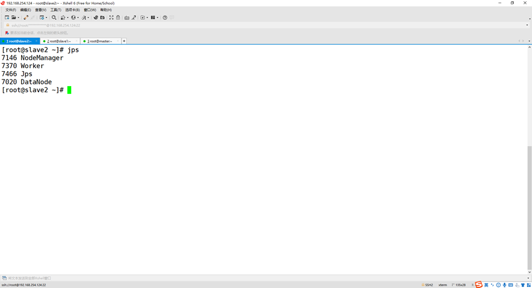Click the Find magnifier icon
The width and height of the screenshot is (532, 288).
point(54,17)
